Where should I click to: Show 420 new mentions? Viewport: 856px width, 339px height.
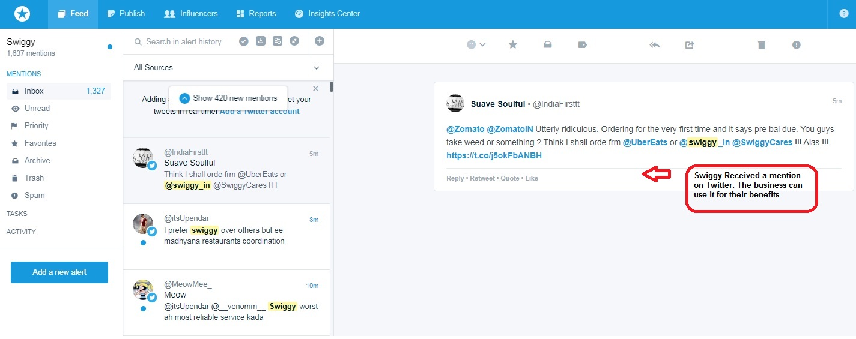pos(228,98)
